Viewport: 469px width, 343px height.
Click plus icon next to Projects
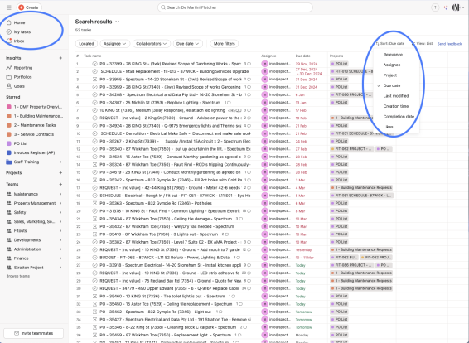(x=60, y=173)
